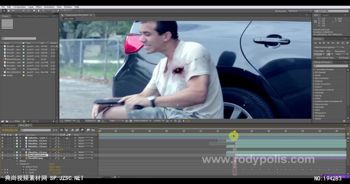350x184 pixels.
Task: Select the Brush tool
Action: point(49,11)
